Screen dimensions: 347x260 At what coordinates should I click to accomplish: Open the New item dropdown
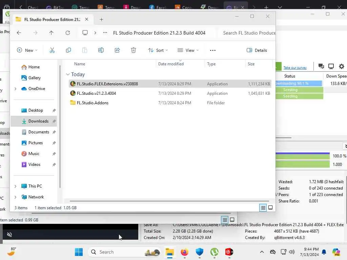point(27,50)
